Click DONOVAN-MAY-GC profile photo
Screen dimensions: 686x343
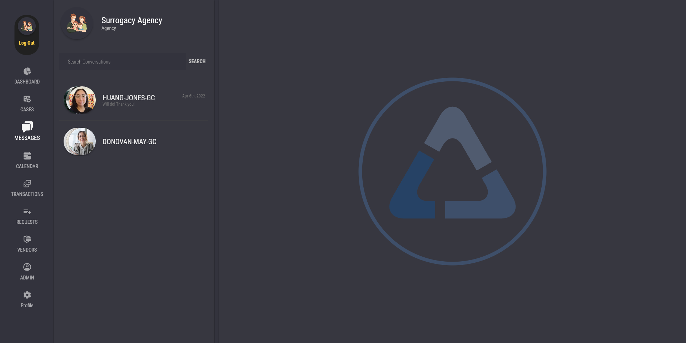click(80, 142)
